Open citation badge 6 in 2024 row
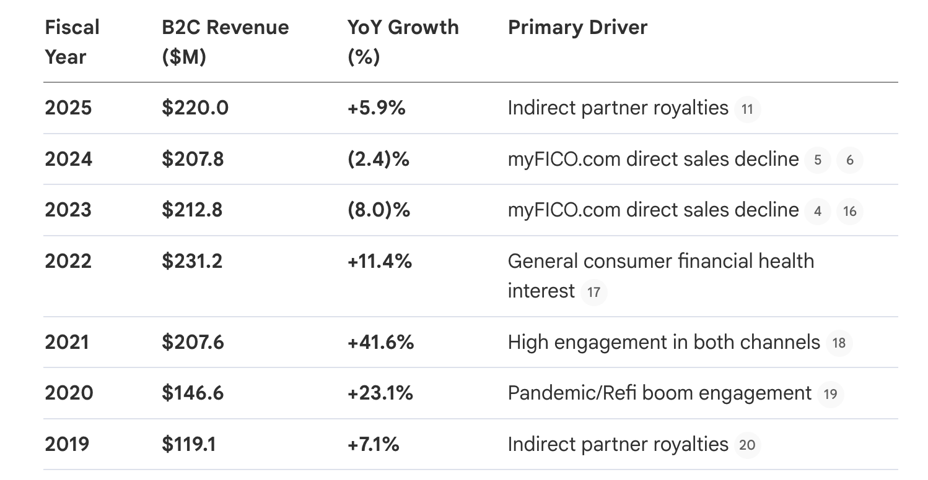 (850, 161)
